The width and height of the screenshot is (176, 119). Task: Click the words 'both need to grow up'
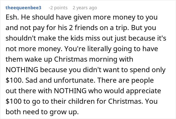pyautogui.click(x=42, y=112)
